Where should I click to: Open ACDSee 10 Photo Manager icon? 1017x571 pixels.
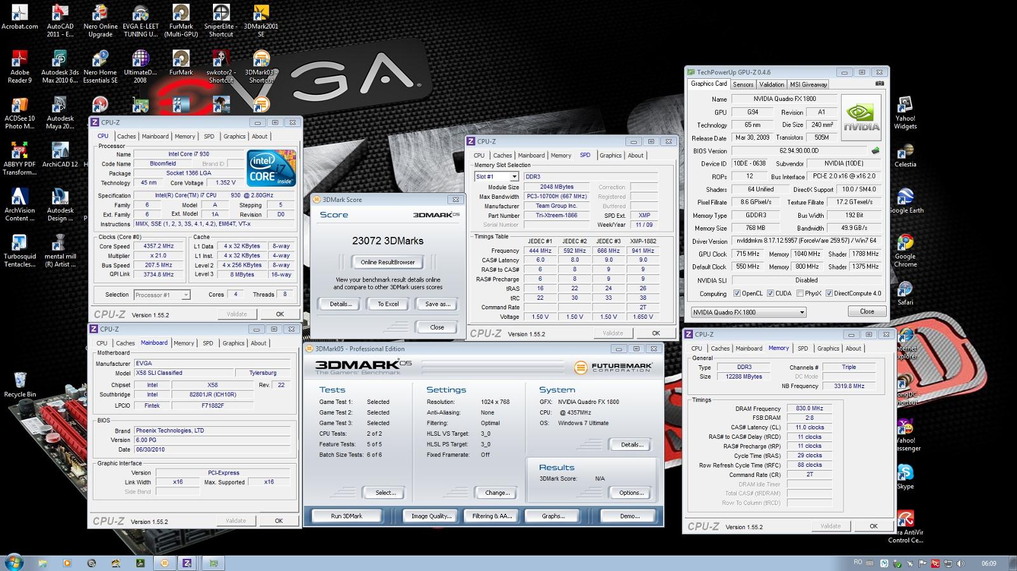[20, 113]
